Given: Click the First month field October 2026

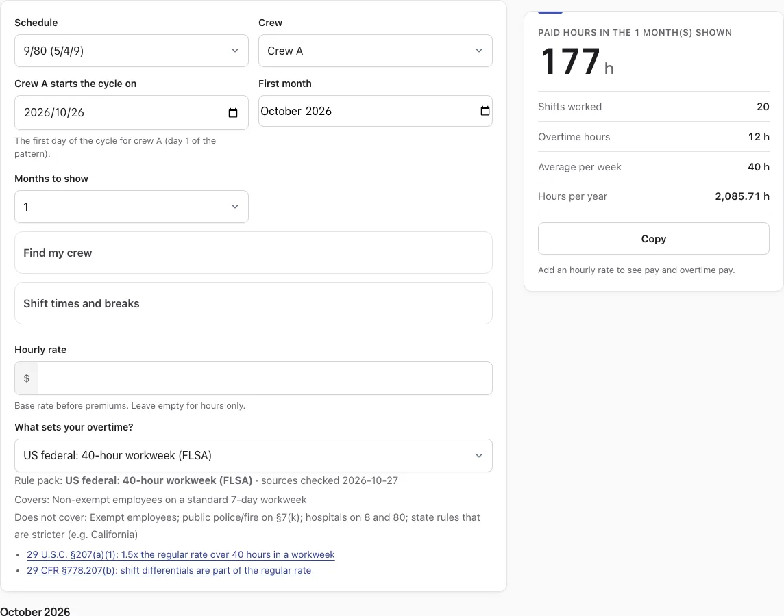Looking at the screenshot, I should pyautogui.click(x=376, y=111).
